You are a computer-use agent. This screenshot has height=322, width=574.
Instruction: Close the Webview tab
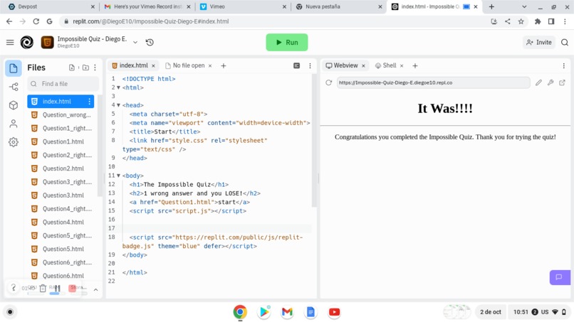(363, 66)
